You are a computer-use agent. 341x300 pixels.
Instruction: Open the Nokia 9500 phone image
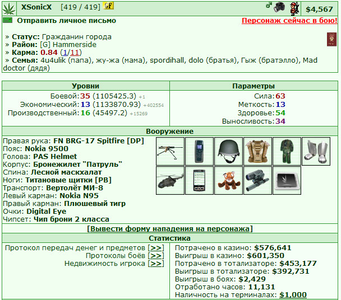coord(199,151)
